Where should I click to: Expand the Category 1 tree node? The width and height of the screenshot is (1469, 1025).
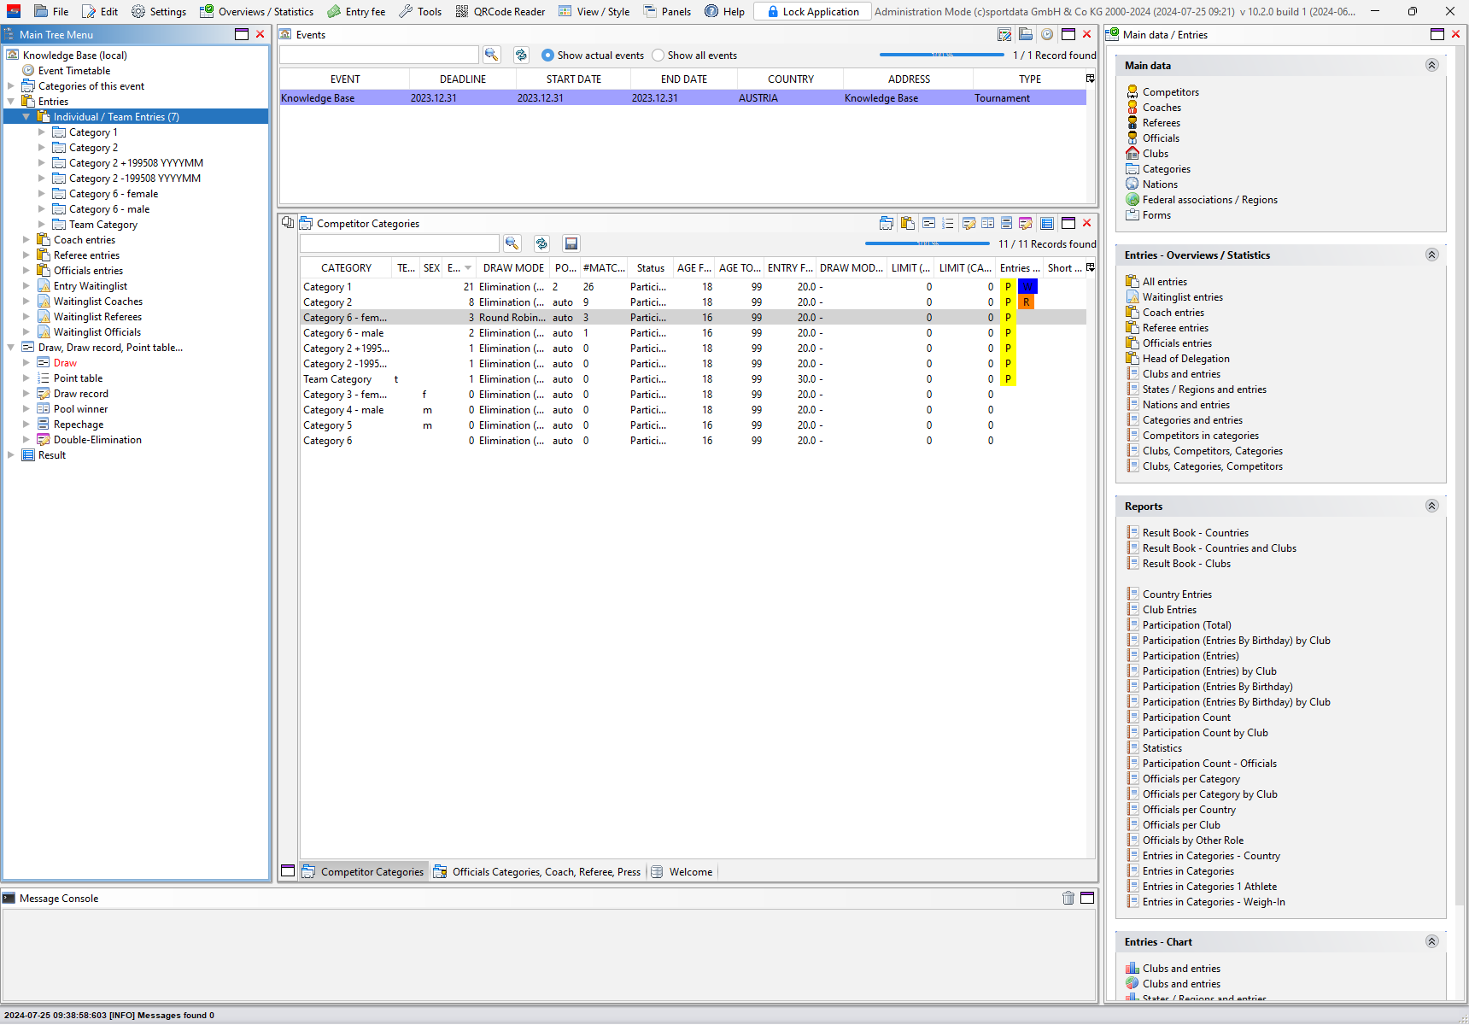(42, 132)
